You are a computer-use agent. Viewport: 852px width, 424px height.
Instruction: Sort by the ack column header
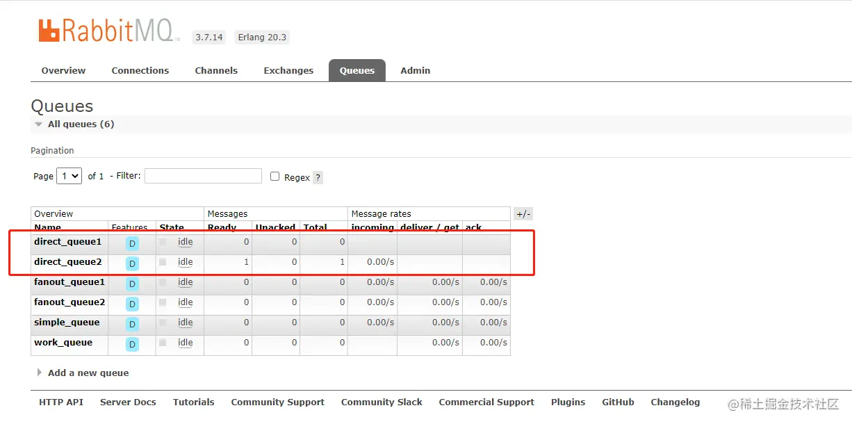pyautogui.click(x=474, y=227)
